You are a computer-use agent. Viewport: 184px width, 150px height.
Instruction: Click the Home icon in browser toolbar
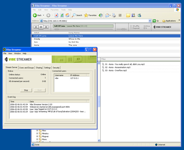pyautogui.click(x=67, y=15)
